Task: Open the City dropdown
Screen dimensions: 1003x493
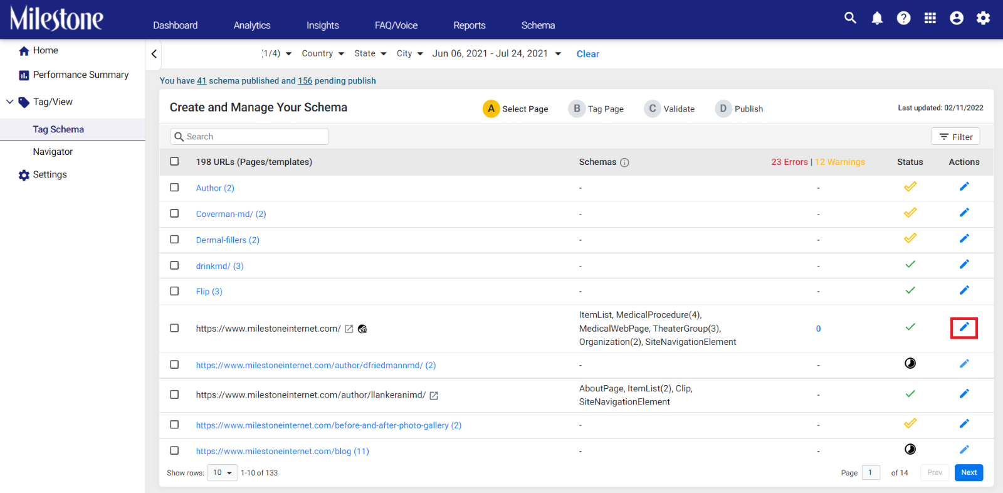Action: point(410,54)
